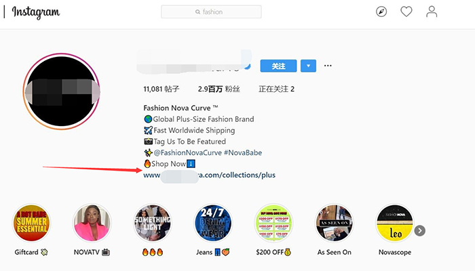
Task: Open the As Seen On highlight
Action: coord(334,223)
